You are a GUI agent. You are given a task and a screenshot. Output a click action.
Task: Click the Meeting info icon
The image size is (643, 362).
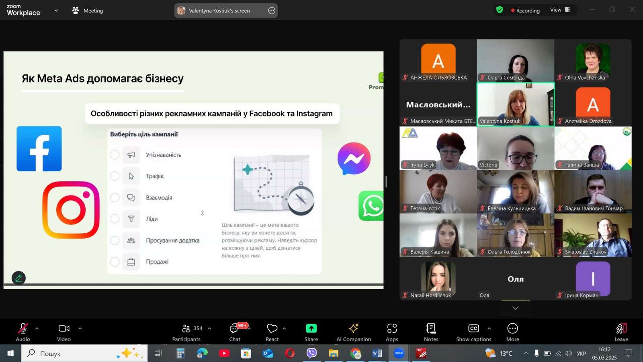click(76, 10)
